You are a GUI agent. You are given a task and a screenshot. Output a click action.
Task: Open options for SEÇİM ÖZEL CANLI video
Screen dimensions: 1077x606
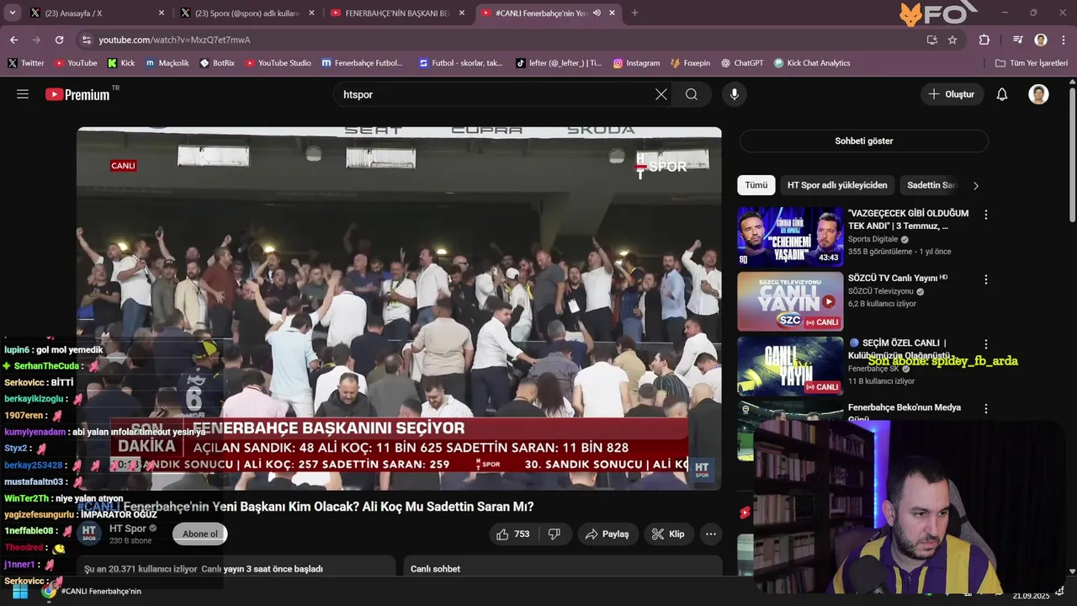tap(986, 344)
